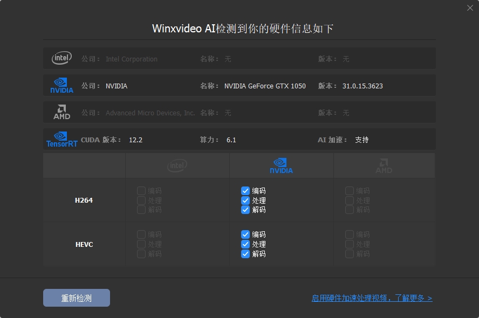The image size is (479, 318).
Task: Toggle NVIDIA HEVC 处理 checkbox
Action: (245, 244)
